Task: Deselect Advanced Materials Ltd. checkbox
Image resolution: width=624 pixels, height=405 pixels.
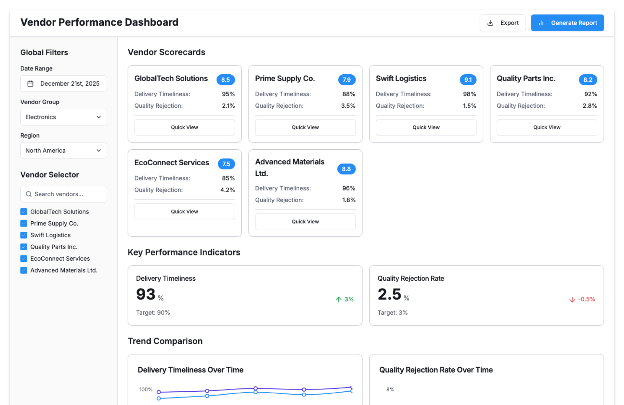Action: pos(24,270)
